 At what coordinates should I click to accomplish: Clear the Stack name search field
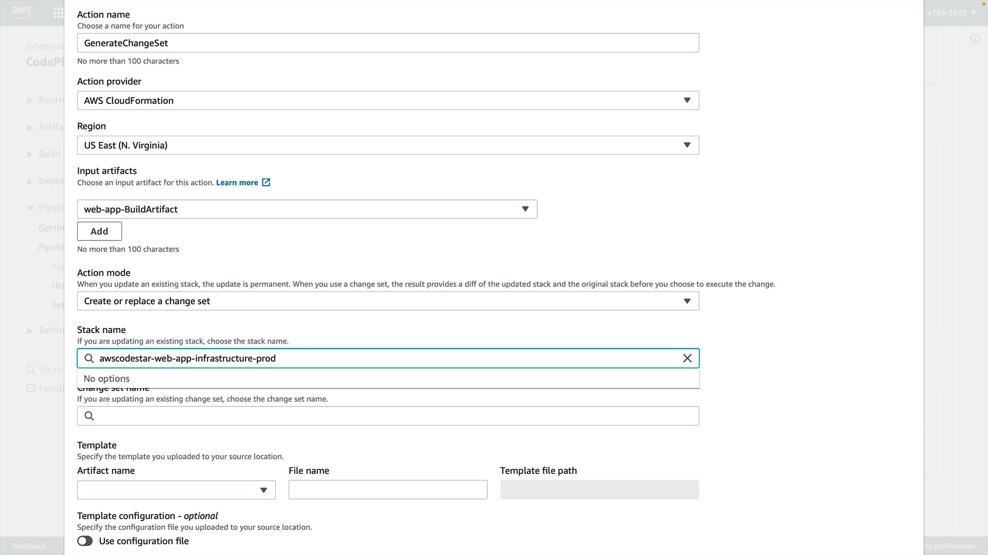[x=687, y=358]
